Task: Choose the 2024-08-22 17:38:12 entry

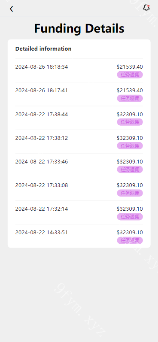Action: click(79, 142)
